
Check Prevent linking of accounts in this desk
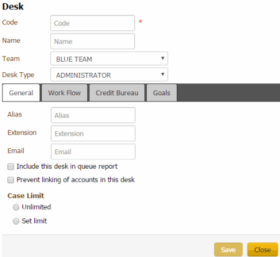click(11, 180)
